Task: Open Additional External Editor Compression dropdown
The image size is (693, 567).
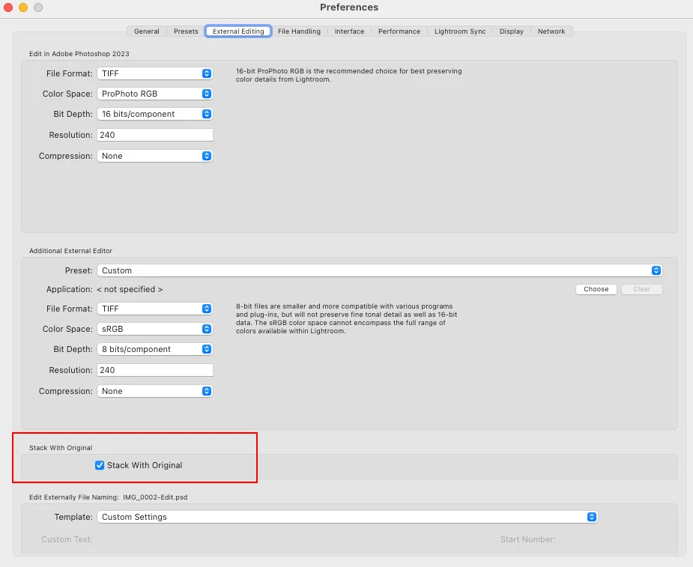Action: click(154, 391)
